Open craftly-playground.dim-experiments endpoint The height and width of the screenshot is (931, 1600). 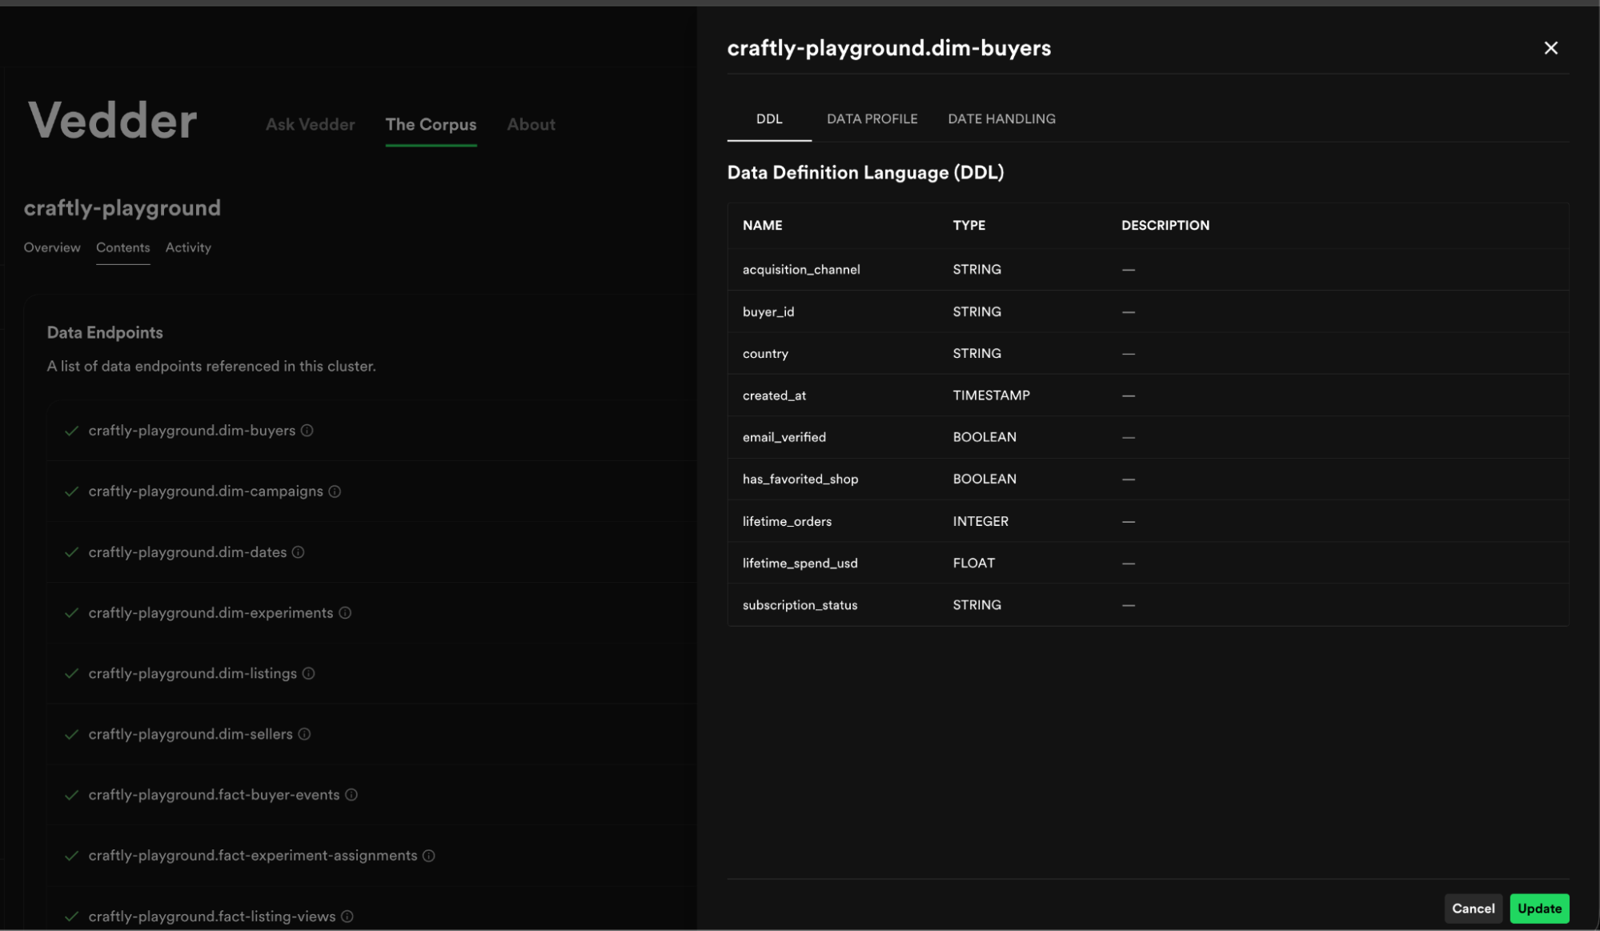(x=211, y=613)
